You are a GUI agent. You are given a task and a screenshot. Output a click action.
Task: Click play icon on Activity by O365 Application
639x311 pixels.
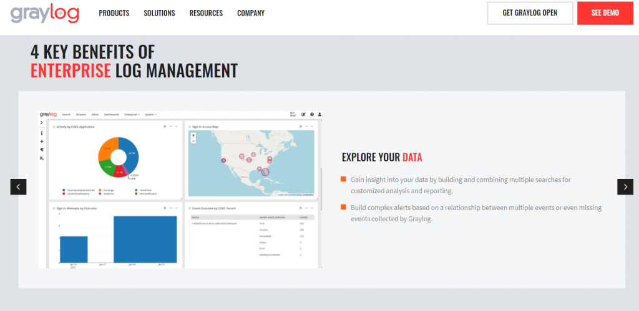(x=165, y=127)
